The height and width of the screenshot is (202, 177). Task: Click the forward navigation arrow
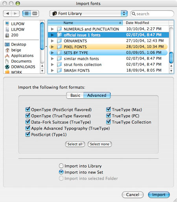click(15, 13)
